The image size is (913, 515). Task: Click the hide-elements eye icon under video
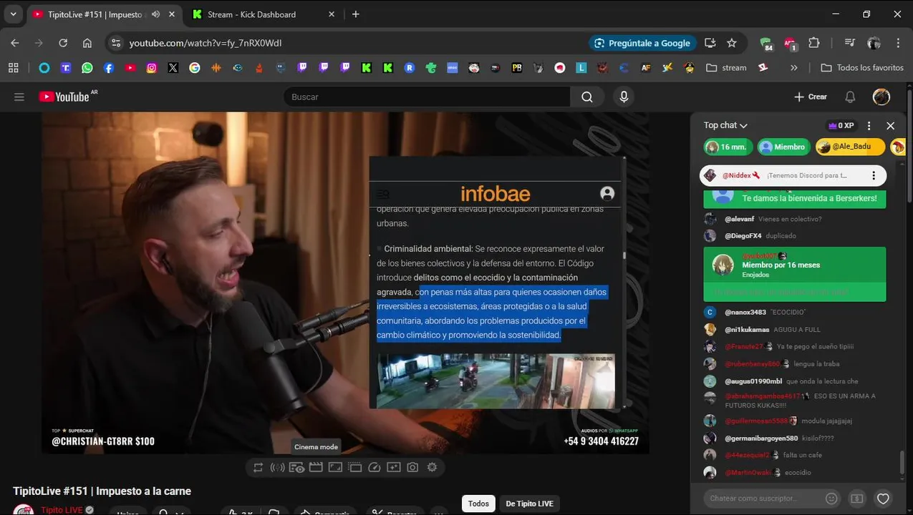(x=296, y=467)
